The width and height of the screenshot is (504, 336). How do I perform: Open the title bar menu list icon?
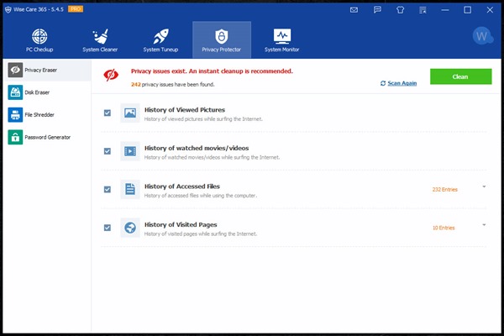422,10
